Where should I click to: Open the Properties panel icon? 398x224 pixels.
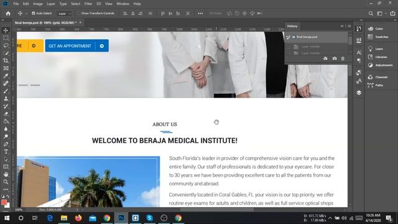[359, 40]
